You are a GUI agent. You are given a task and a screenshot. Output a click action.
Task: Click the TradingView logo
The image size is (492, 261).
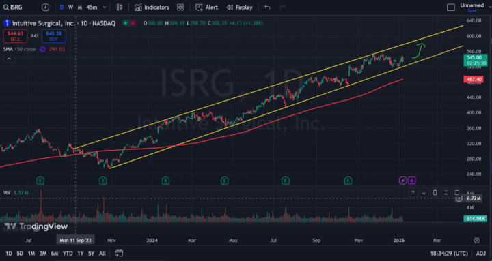tap(36, 226)
